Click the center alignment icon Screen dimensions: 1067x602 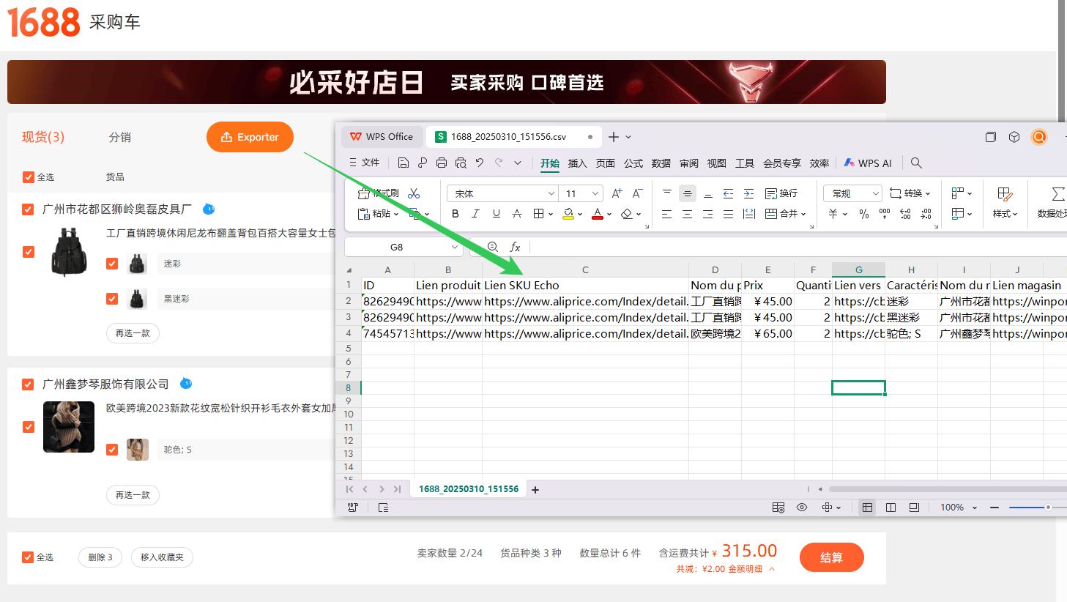[x=687, y=214]
